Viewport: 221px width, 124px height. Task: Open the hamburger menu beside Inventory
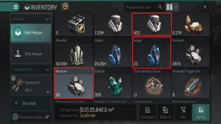pos(16,7)
